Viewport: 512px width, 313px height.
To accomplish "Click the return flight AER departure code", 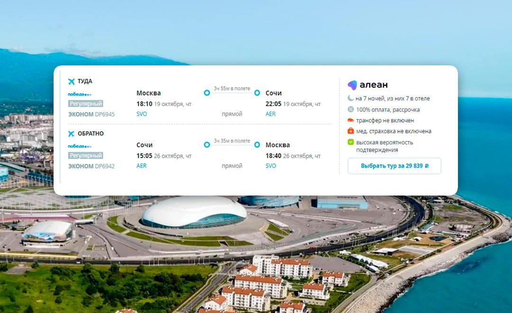I will (141, 166).
